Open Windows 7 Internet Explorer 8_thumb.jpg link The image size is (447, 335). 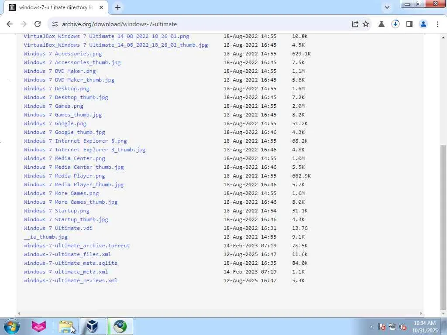[85, 150]
